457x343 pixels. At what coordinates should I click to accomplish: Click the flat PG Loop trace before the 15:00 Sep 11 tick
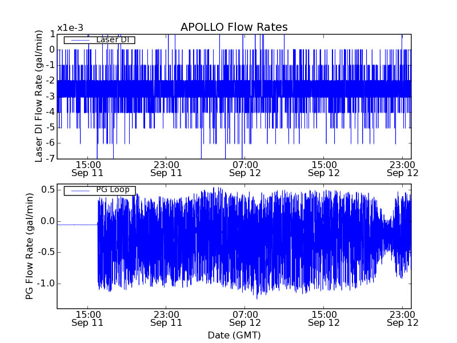pyautogui.click(x=77, y=225)
